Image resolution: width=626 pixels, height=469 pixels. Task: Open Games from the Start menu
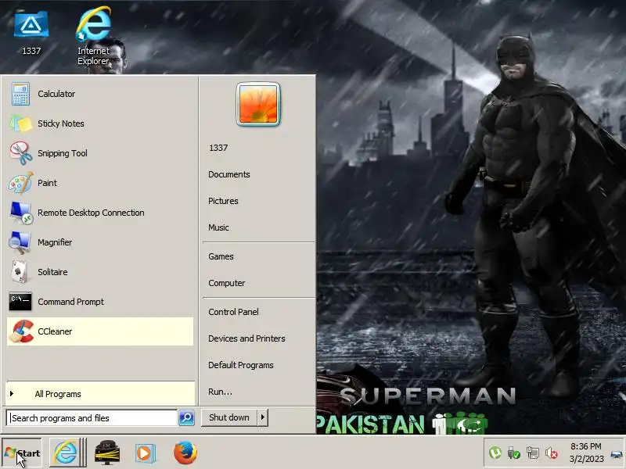pos(221,256)
